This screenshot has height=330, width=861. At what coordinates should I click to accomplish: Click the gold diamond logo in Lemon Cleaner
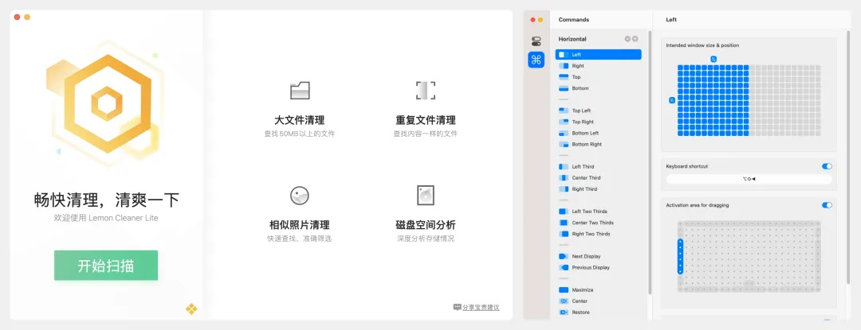191,309
